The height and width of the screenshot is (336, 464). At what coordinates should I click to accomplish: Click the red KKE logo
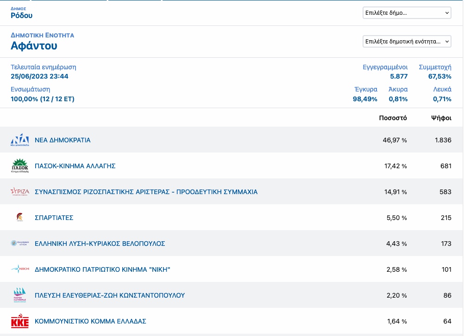pos(20,321)
